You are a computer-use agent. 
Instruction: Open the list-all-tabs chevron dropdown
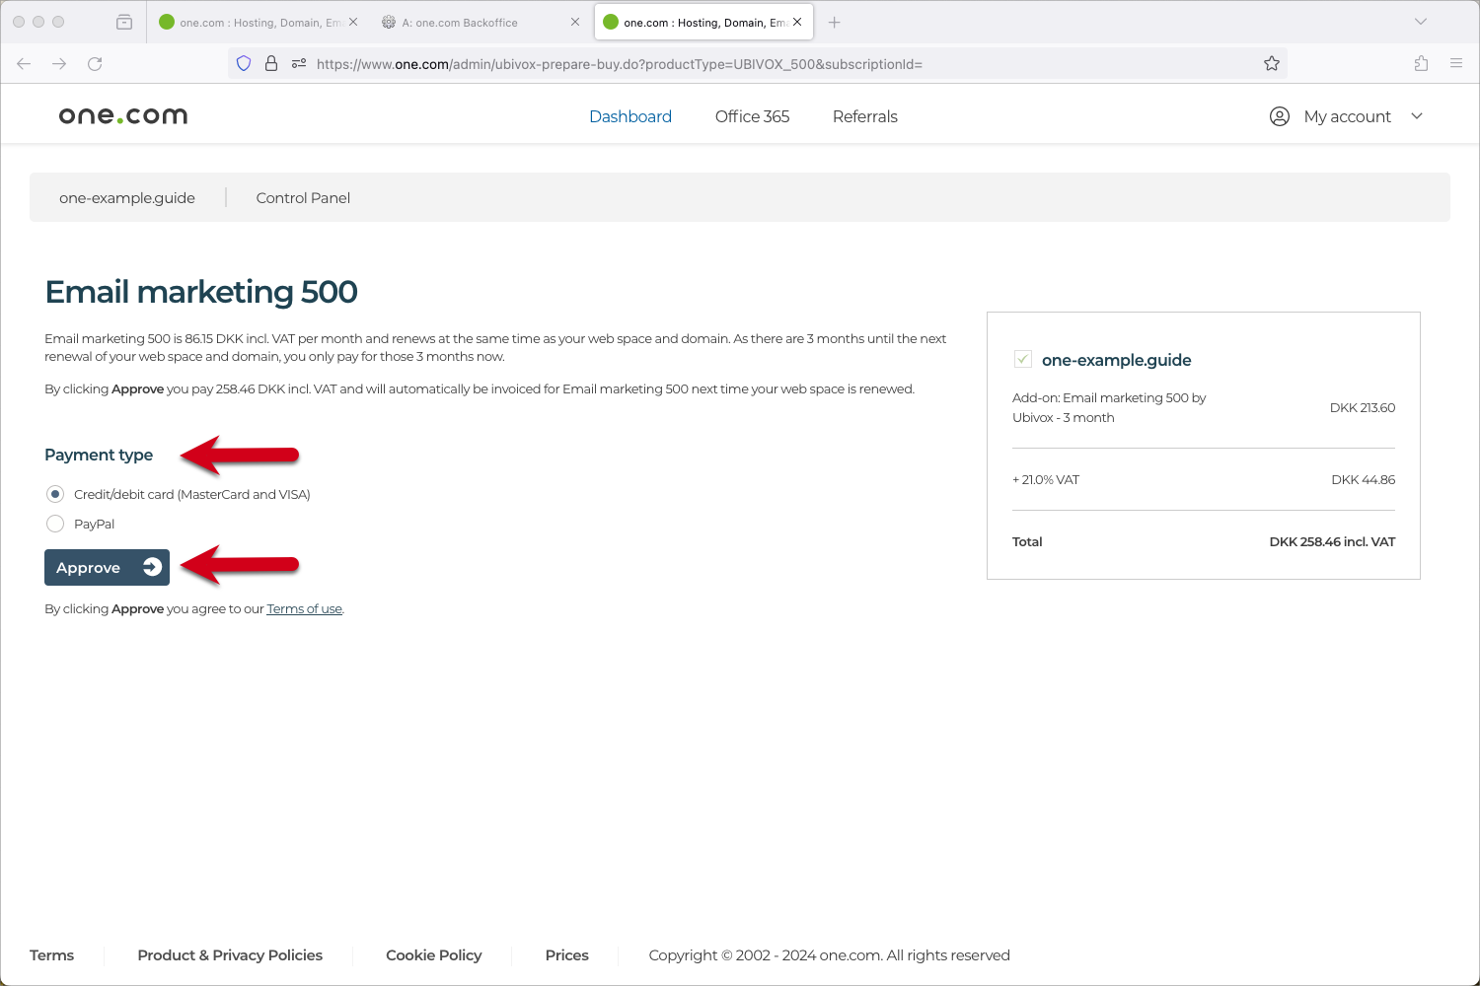click(x=1420, y=21)
